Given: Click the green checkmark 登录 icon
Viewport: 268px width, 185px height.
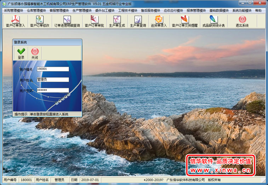Looking at the screenshot, I should click(x=21, y=51).
